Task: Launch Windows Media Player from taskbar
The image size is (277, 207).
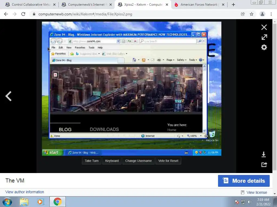Action: click(x=40, y=202)
